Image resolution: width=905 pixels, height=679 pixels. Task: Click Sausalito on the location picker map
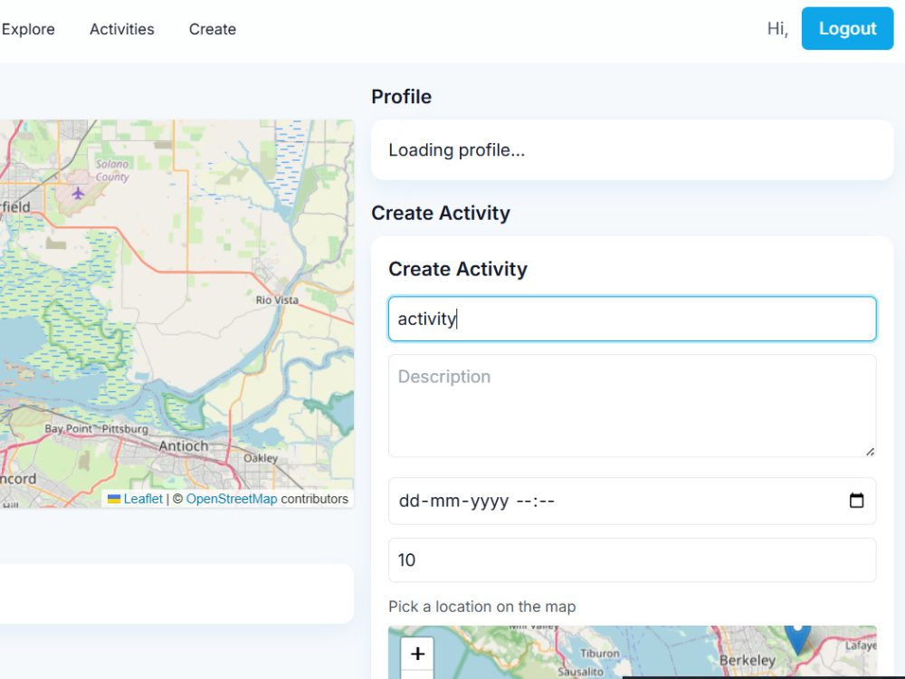point(581,672)
